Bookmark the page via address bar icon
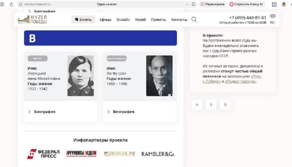The height and width of the screenshot is (167, 292). point(193,4)
